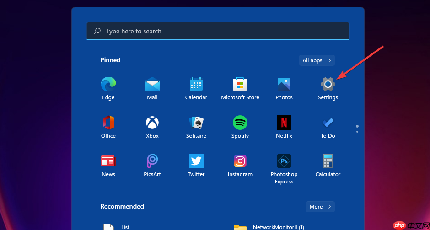The image size is (430, 230).
Task: Open the PicsArt app
Action: (152, 161)
